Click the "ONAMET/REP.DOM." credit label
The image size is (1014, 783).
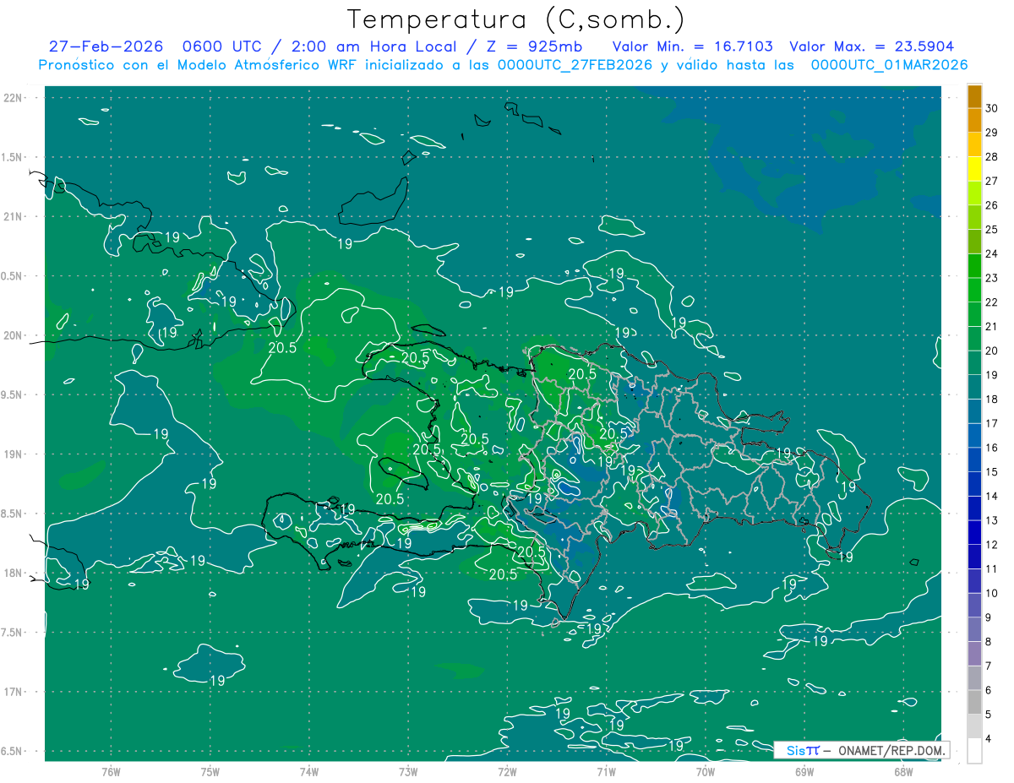click(x=891, y=750)
